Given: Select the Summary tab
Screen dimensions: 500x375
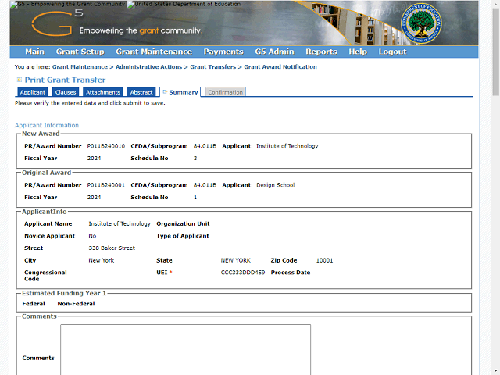Looking at the screenshot, I should (x=180, y=92).
